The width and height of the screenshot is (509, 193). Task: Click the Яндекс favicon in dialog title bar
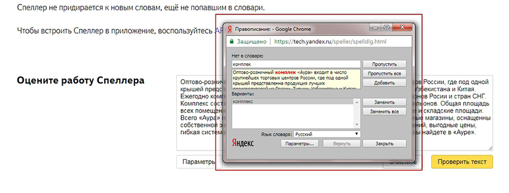click(229, 29)
